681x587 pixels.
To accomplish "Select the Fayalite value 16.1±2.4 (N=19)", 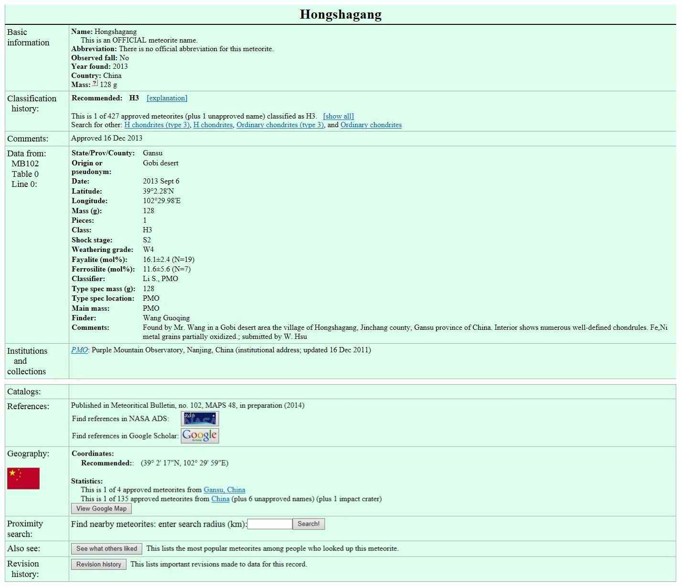I will click(169, 260).
